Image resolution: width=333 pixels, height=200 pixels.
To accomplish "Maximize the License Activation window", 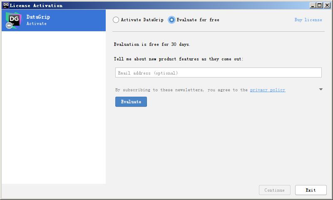I will coord(319,5).
